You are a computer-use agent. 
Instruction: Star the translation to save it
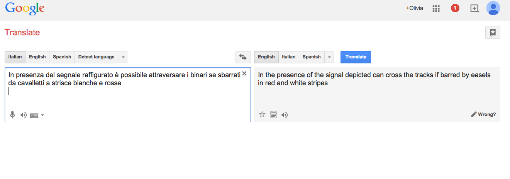pos(262,114)
